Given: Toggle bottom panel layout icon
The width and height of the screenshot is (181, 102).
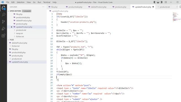Looking at the screenshot, I should (x=158, y=2).
